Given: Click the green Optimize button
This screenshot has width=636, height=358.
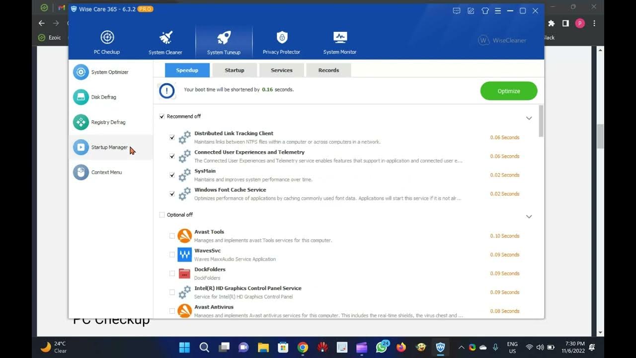Looking at the screenshot, I should pos(509,91).
